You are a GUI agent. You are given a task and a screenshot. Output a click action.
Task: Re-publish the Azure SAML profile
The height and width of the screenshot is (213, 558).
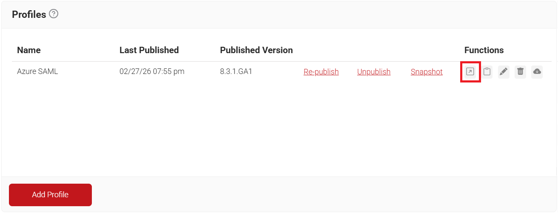[321, 72]
